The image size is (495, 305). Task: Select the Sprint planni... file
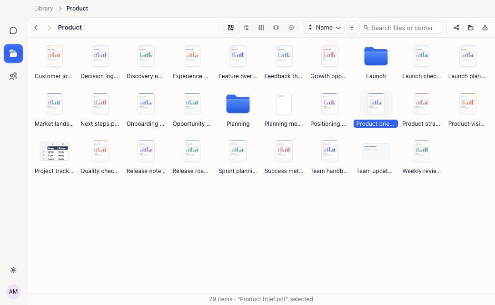pyautogui.click(x=238, y=157)
